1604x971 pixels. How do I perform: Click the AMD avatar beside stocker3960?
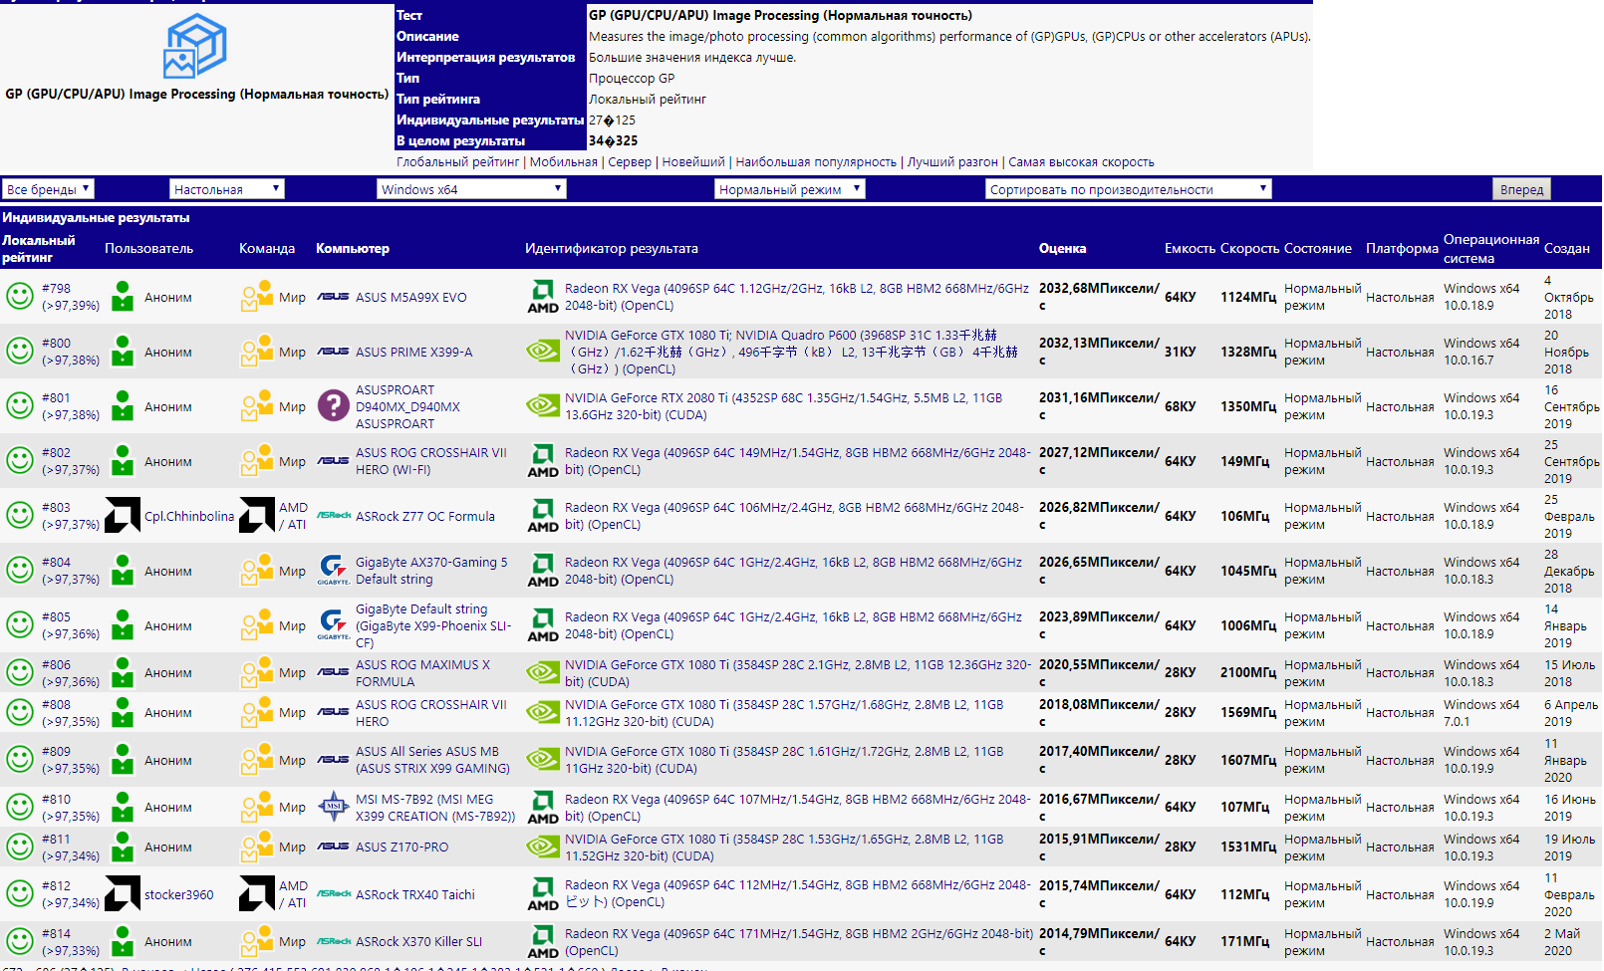pos(123,894)
